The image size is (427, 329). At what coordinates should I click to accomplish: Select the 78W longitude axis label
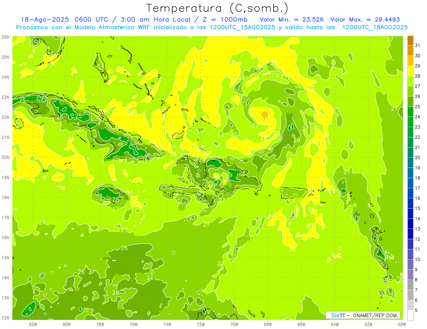click(100, 324)
